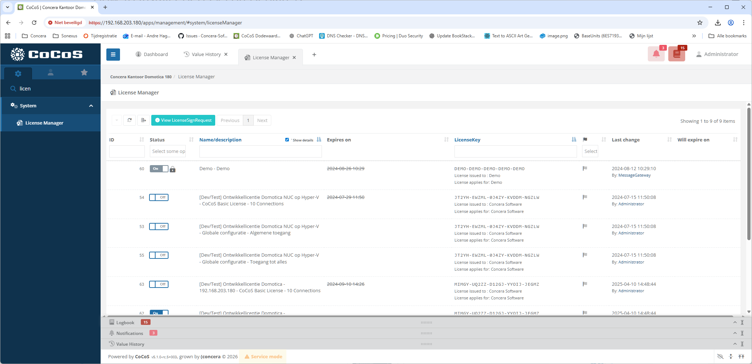This screenshot has width=752, height=364.
Task: Click View LicenseSignRequest button
Action: click(183, 120)
